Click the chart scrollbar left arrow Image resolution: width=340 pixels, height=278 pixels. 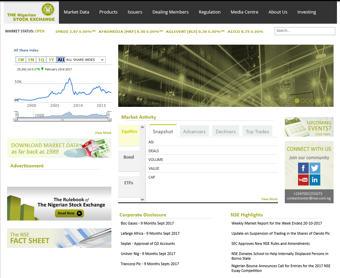[x=15, y=120]
